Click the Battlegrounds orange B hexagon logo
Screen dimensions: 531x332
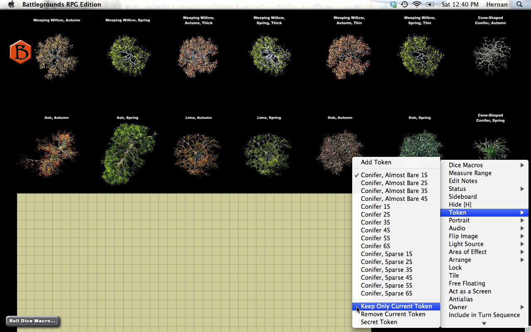point(21,52)
